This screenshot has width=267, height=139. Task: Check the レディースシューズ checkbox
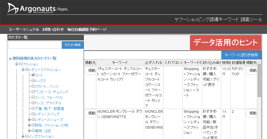[x=33, y=119]
